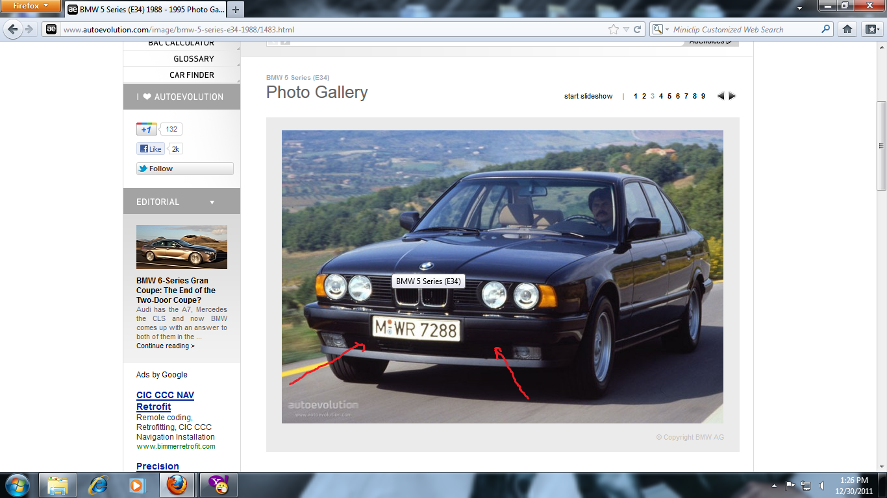Go to gallery photo 9
The height and width of the screenshot is (498, 887).
703,96
